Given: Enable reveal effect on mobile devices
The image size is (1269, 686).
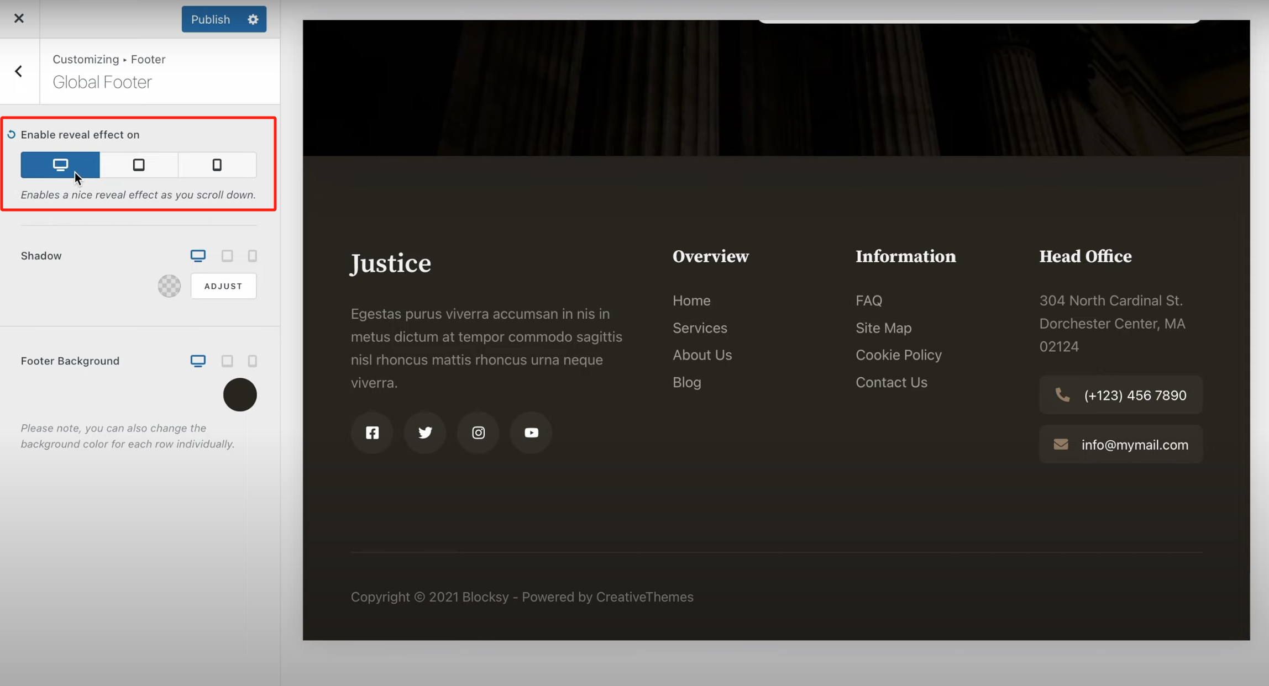Looking at the screenshot, I should 217,165.
